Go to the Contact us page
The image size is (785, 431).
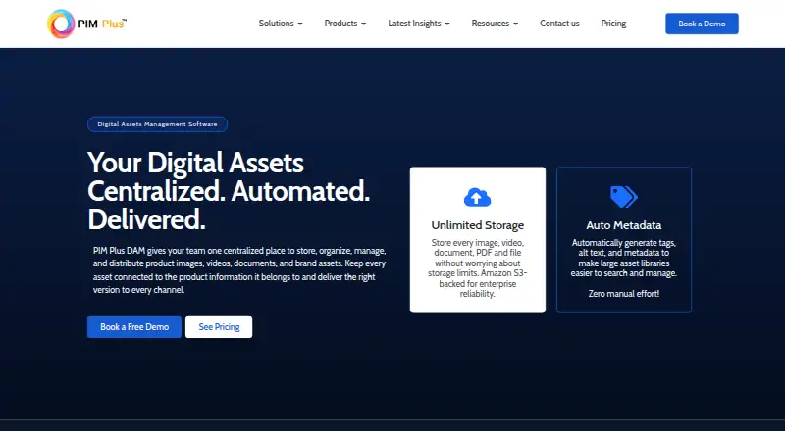point(559,24)
